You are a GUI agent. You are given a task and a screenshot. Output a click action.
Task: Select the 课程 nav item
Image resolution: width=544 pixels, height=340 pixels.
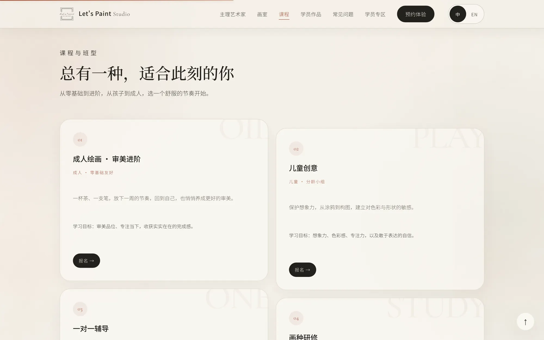coord(284,14)
